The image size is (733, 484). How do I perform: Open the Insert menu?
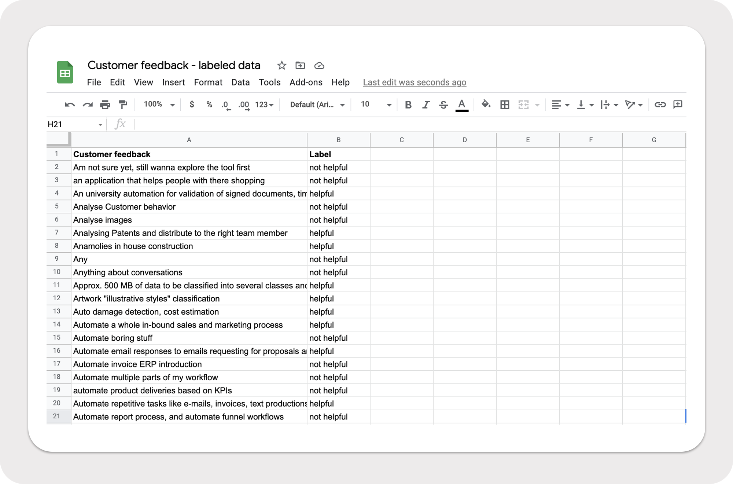pyautogui.click(x=173, y=82)
